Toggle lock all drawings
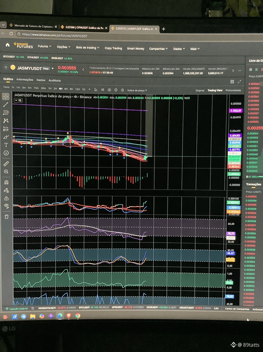263x352 pixels. 6,198
